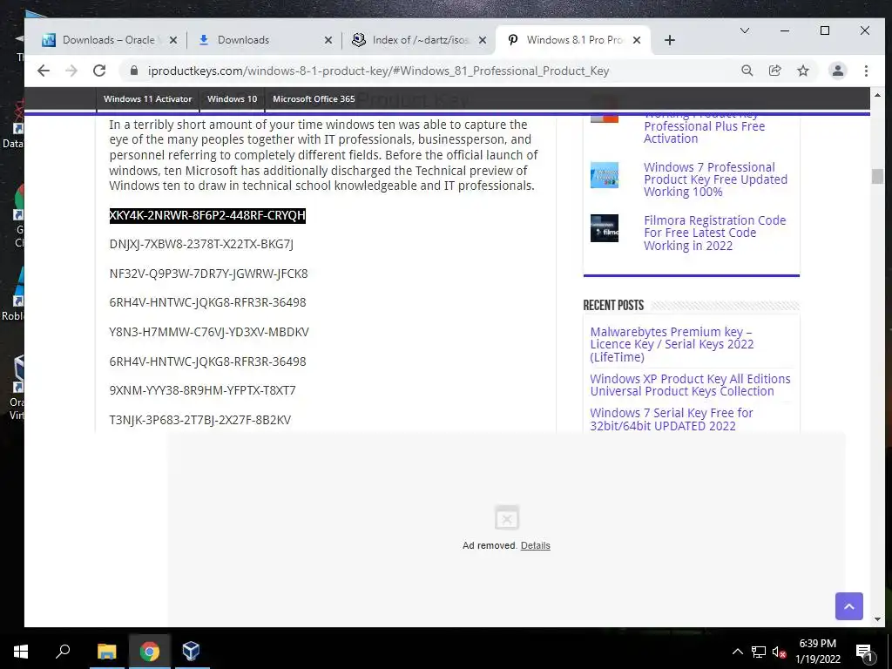Switch to the Index of /~dartz/isos tab
Viewport: 892px width, 669px height.
click(420, 40)
